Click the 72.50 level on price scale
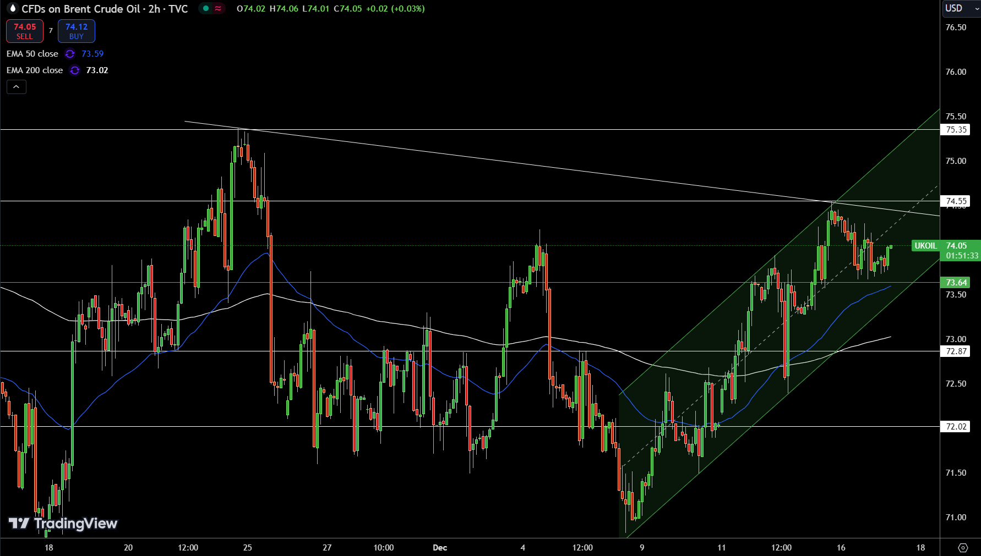Screen dimensions: 981x556 tap(956, 384)
